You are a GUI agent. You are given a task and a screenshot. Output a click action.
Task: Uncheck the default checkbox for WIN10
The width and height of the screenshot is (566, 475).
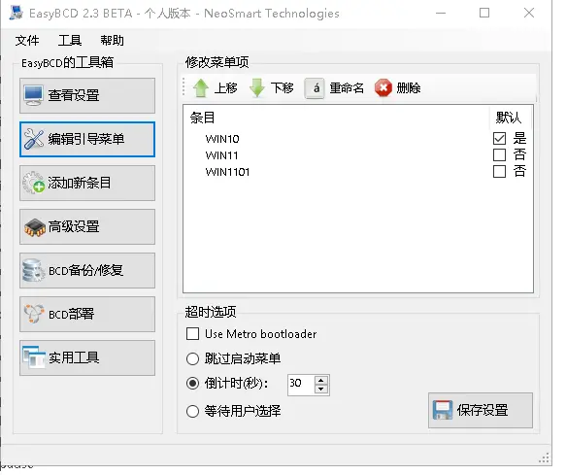(500, 138)
